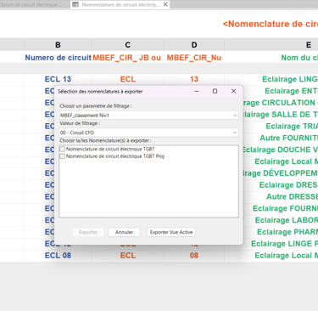Click the Eclairage DOUCHE cell
This screenshot has height=311, width=318.
(281, 150)
